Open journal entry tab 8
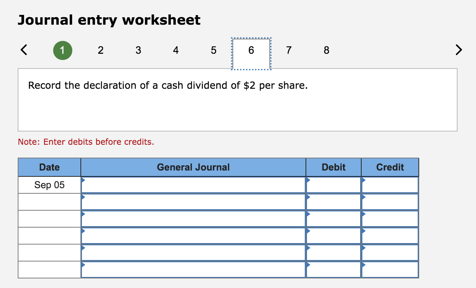 coord(326,50)
